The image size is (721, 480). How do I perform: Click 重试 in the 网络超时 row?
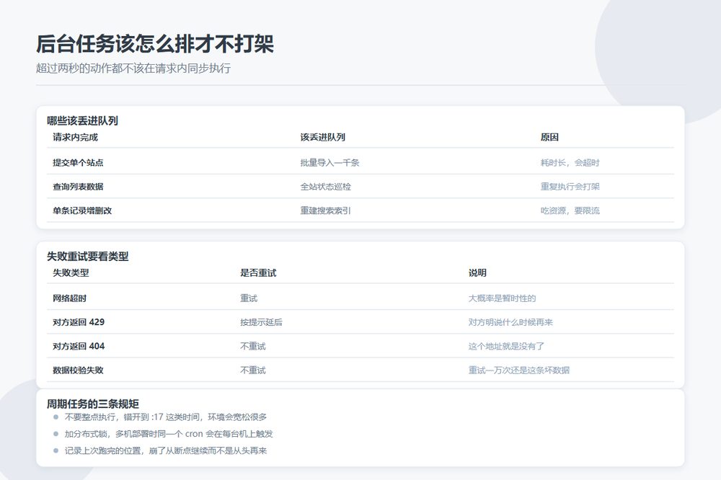(249, 298)
